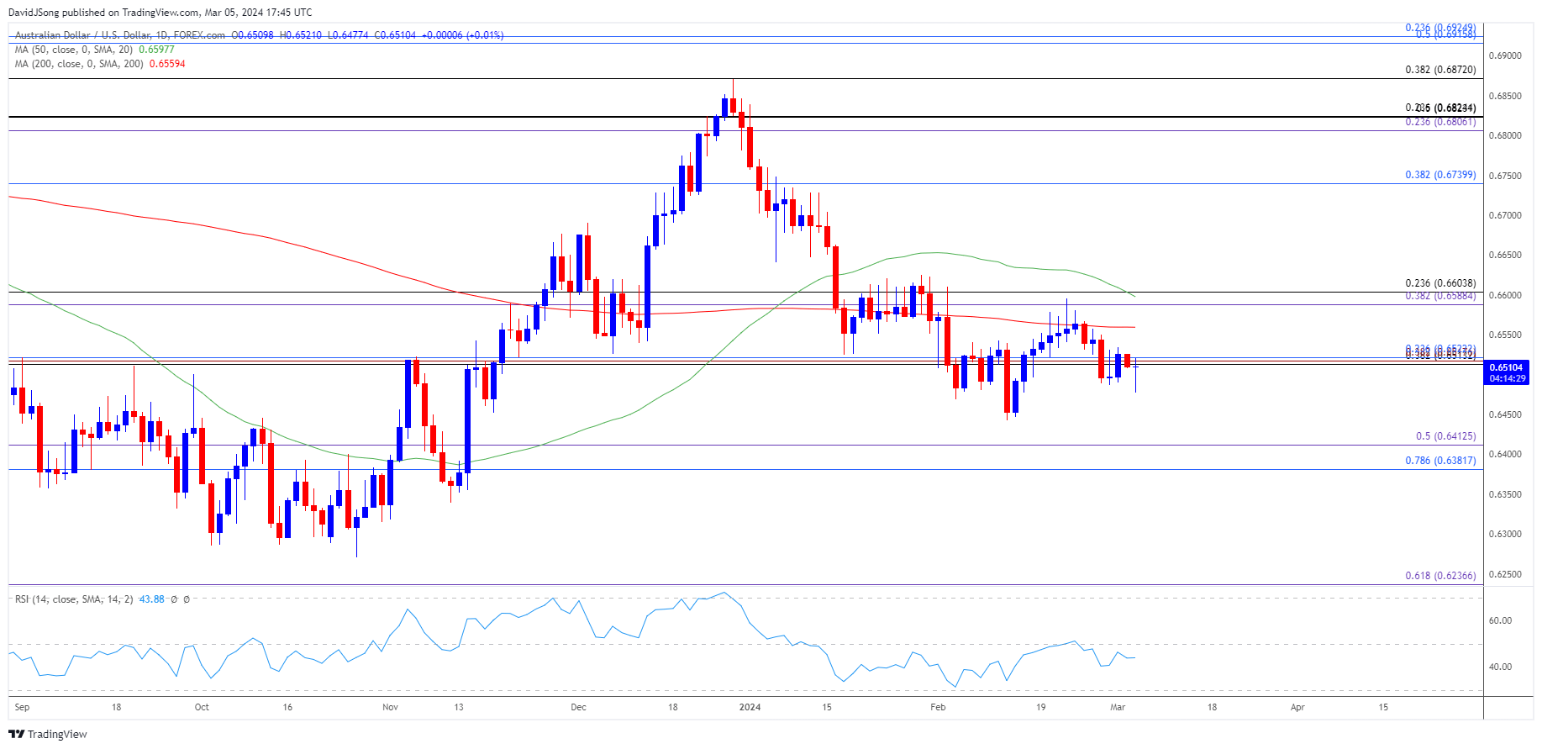Screen dimensions: 1542x749
Task: Click the Fibonacci label 0.786 (0.63817)
Action: point(1440,461)
